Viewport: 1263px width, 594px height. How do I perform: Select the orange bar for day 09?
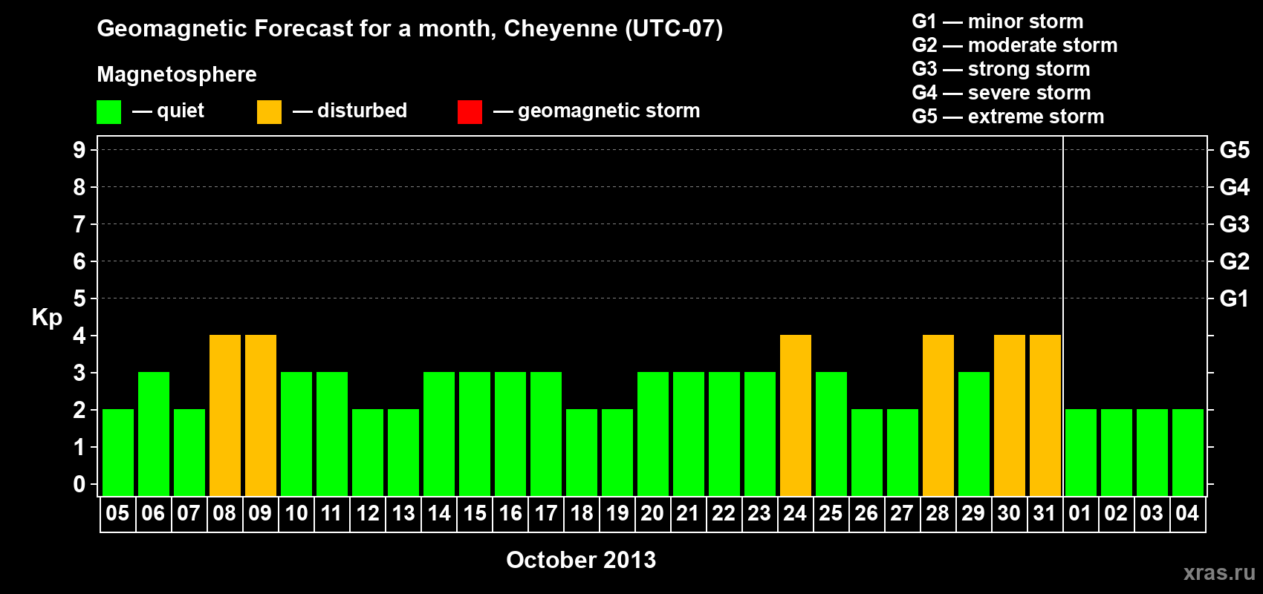click(x=261, y=415)
